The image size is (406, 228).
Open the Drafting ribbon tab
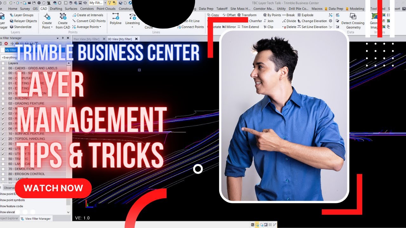[x=56, y=9]
